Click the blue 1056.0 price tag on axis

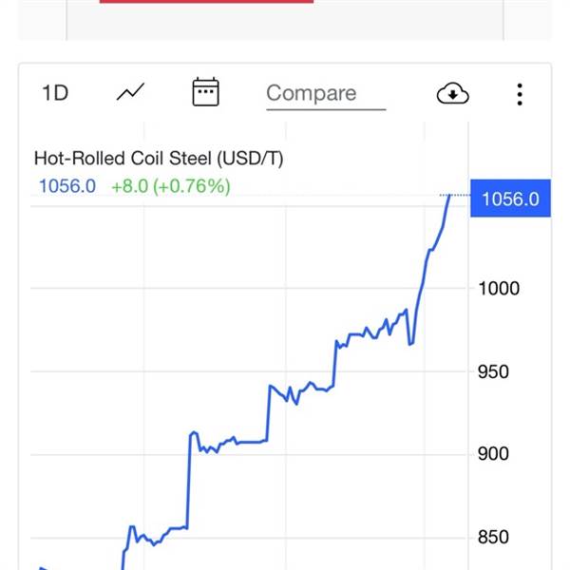pyautogui.click(x=510, y=199)
